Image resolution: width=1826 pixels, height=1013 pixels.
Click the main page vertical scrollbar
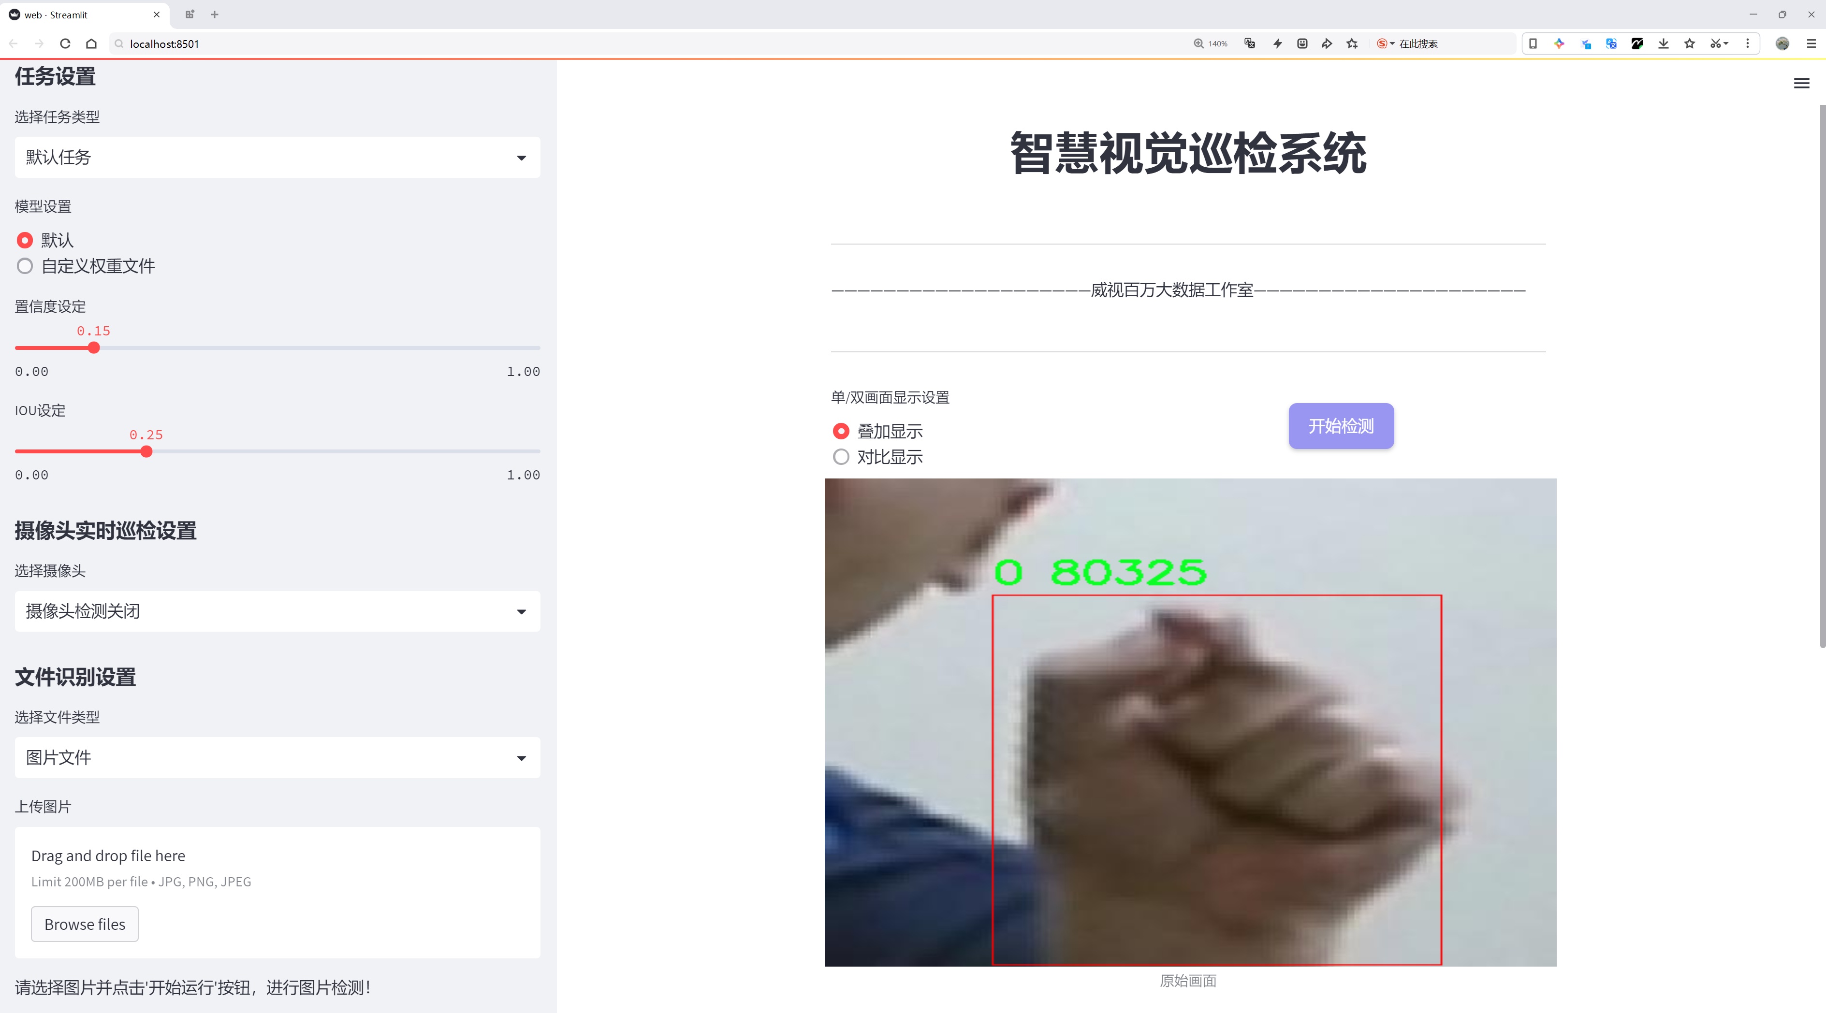pos(1823,376)
